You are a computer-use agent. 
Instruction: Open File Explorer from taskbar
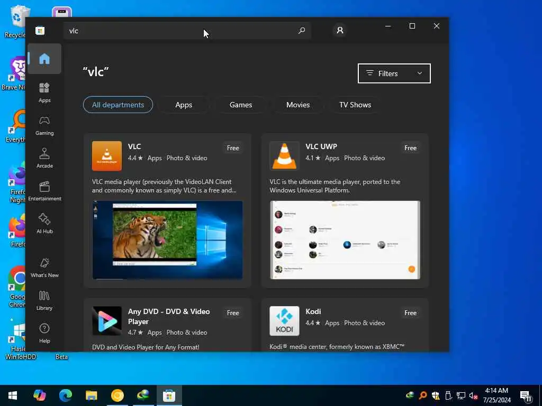91,395
